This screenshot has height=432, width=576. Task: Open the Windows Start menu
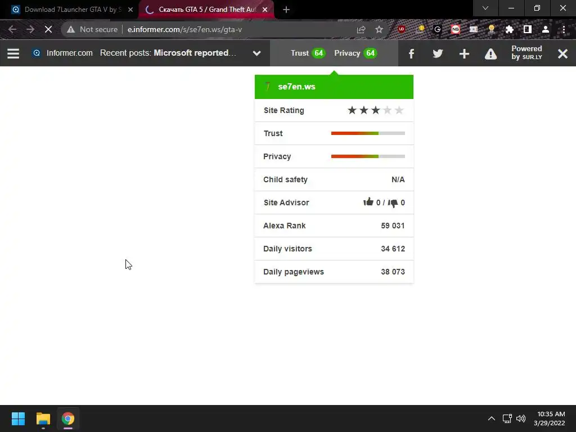coord(18,418)
